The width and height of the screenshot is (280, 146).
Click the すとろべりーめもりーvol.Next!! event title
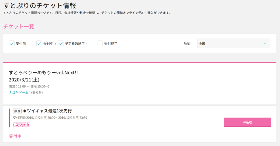(x=43, y=73)
